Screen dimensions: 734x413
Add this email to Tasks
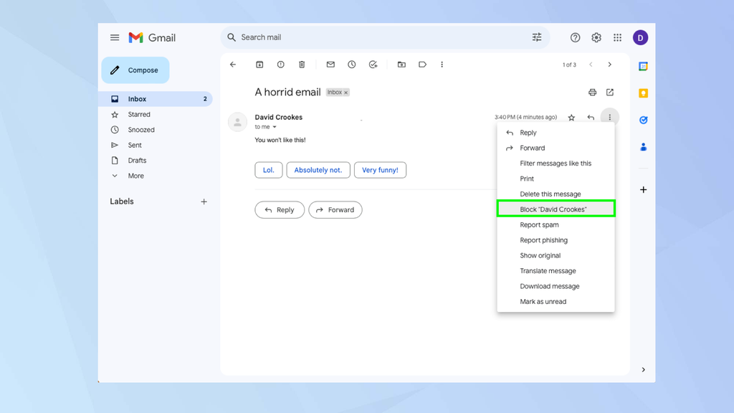(x=373, y=64)
